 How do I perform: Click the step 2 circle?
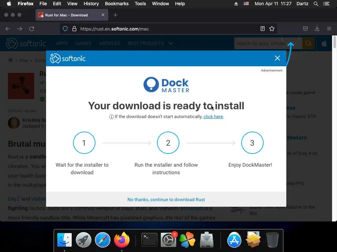tap(168, 143)
